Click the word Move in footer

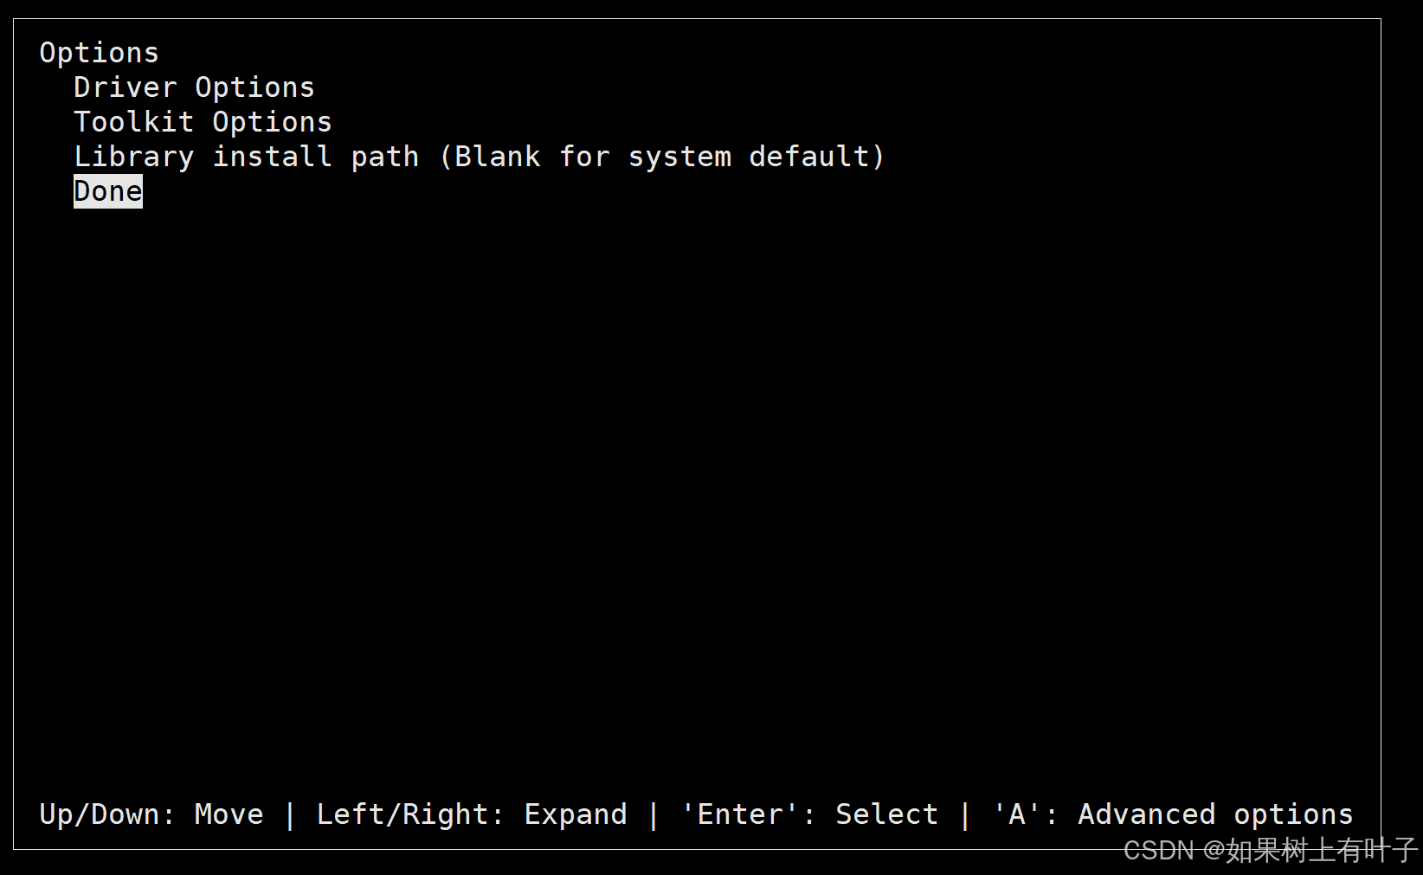(x=229, y=814)
